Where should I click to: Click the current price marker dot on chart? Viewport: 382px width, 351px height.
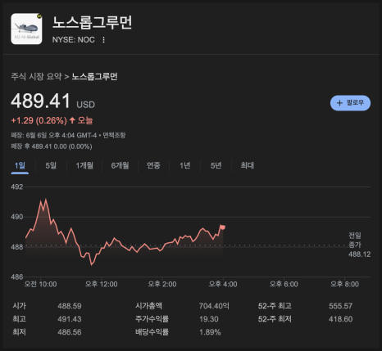point(223,227)
